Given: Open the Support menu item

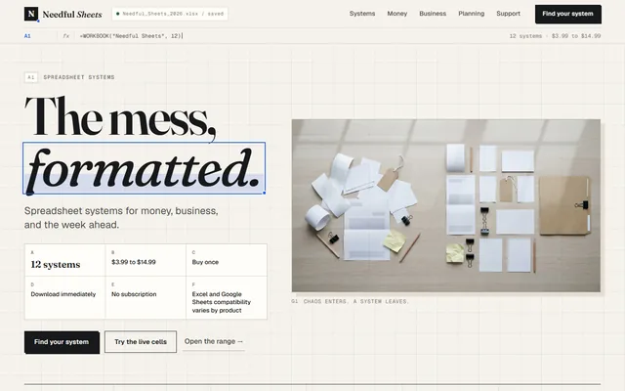Looking at the screenshot, I should click(508, 14).
